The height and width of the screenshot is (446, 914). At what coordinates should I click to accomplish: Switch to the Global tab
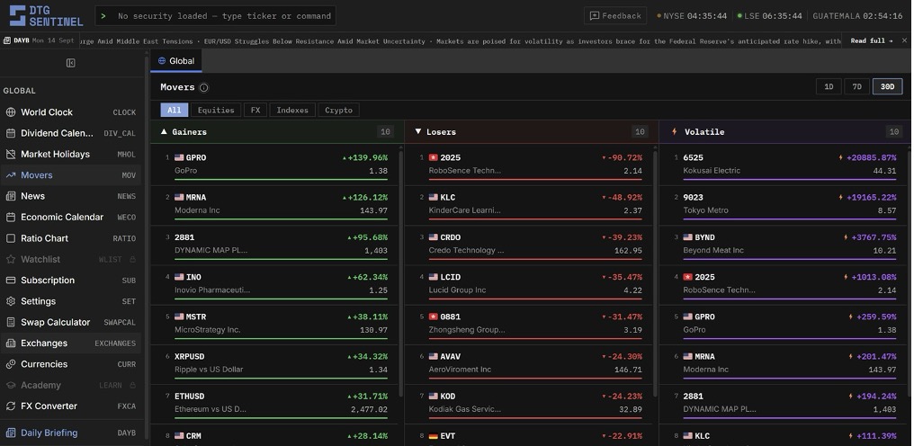pos(176,60)
